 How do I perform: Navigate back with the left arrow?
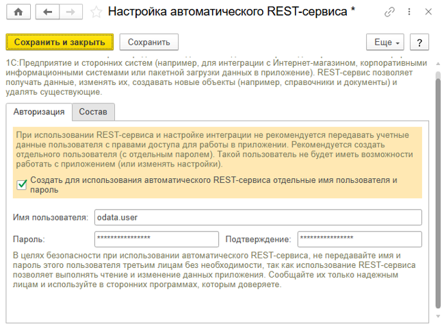pos(47,12)
